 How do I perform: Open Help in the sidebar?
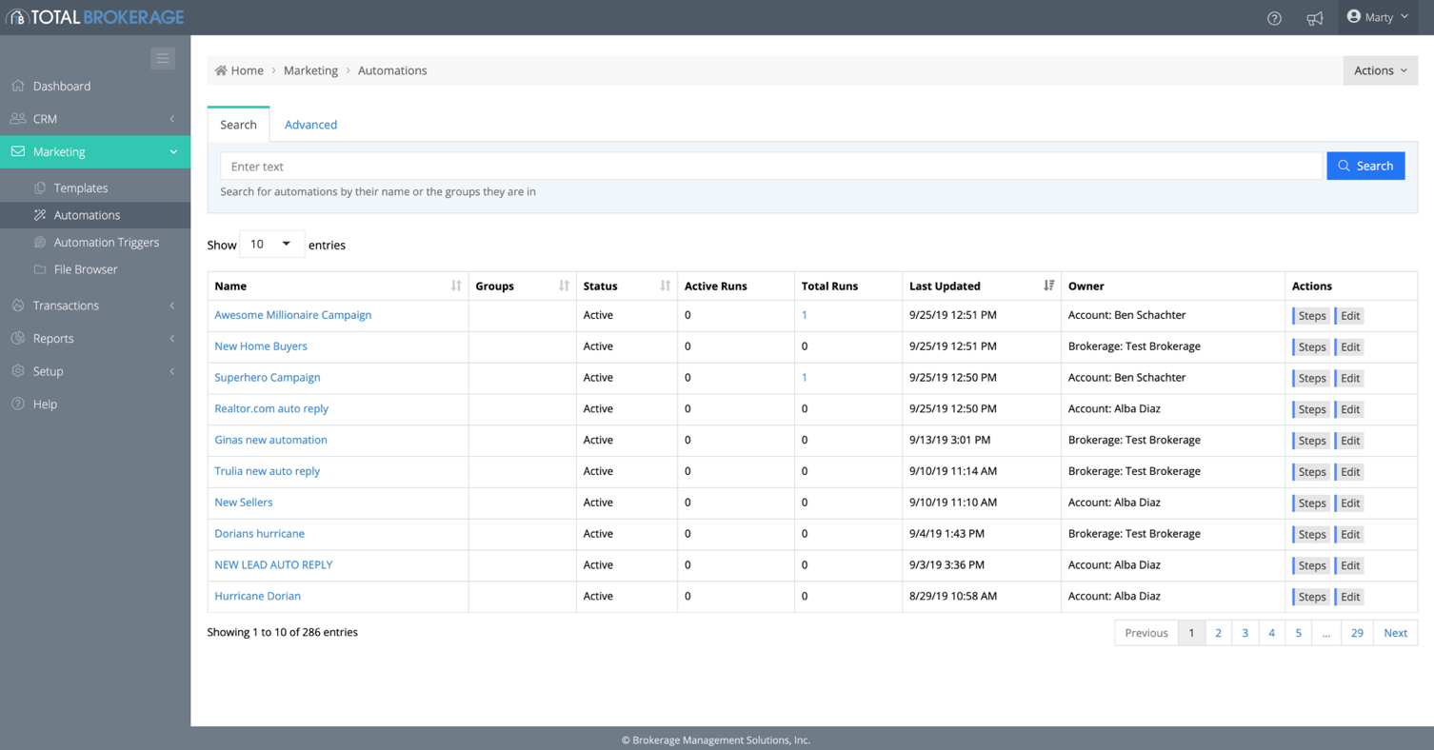click(95, 405)
